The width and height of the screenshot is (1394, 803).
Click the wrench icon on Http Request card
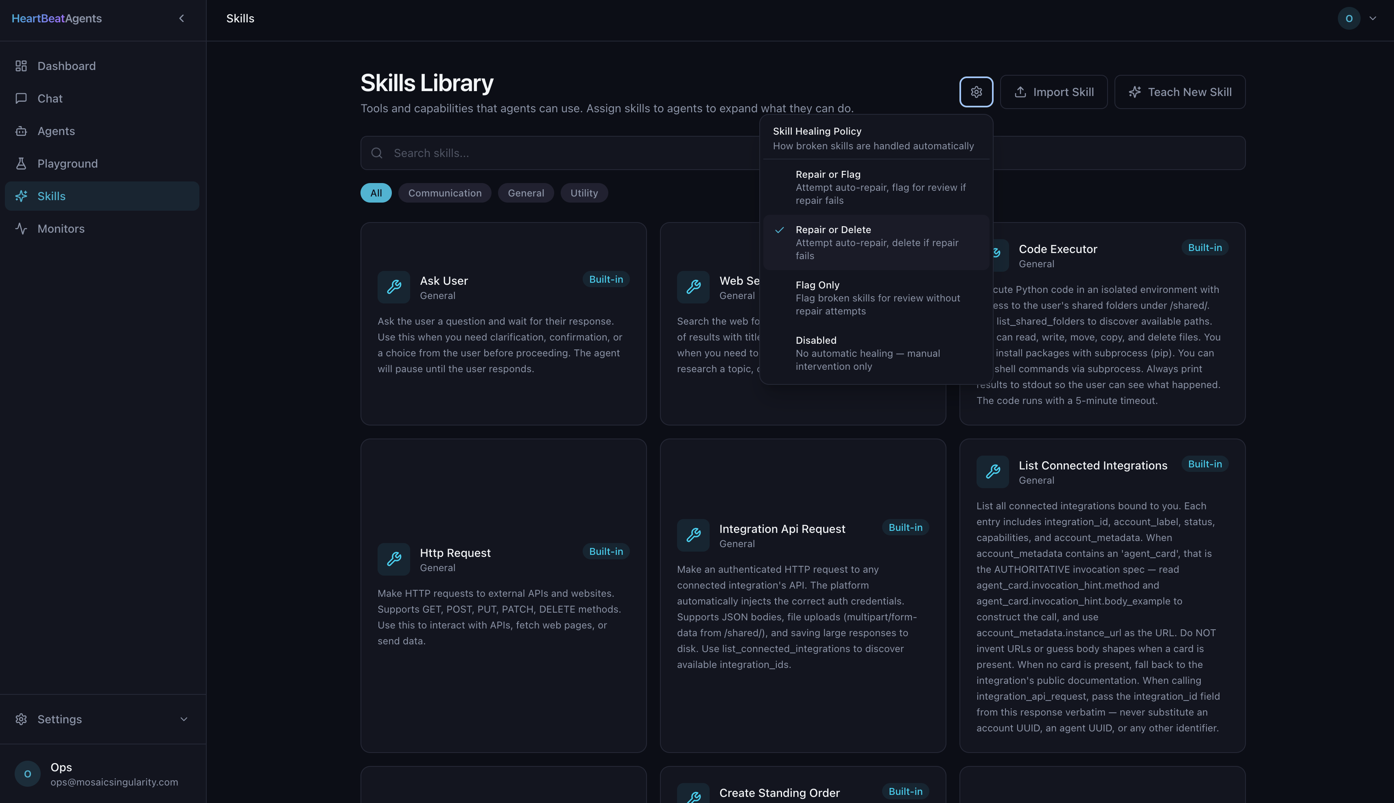tap(394, 559)
